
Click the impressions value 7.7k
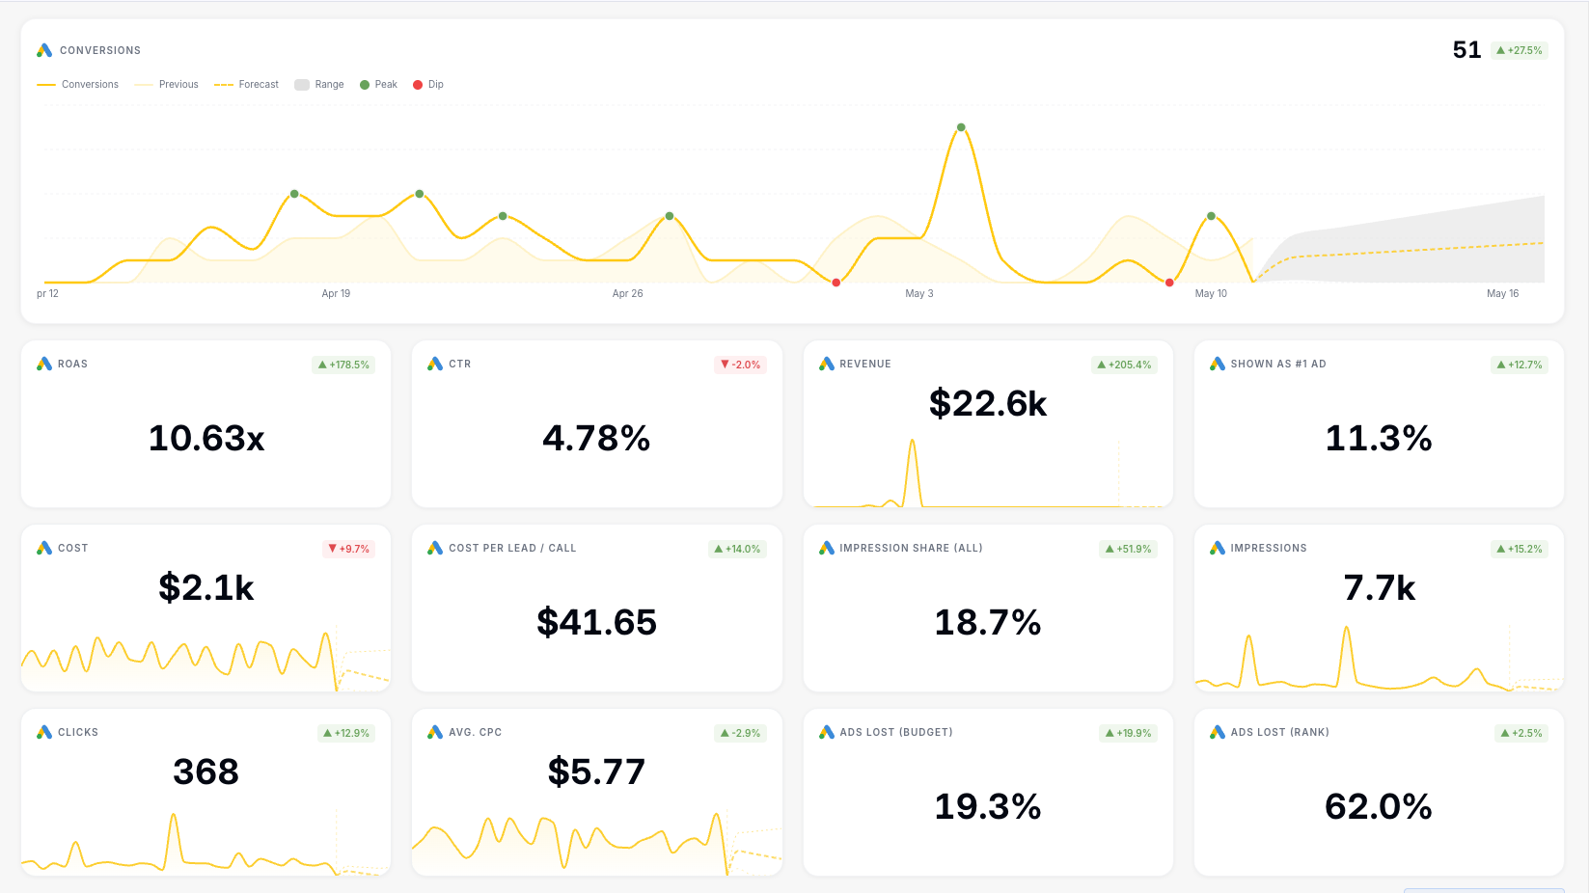click(x=1379, y=587)
